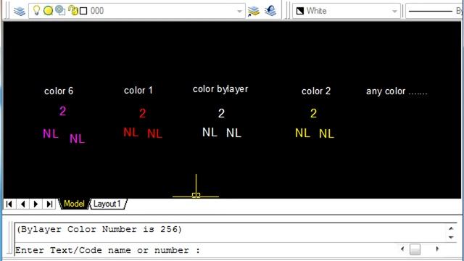
Task: Select the 'color 6' text label
Action: (59, 91)
